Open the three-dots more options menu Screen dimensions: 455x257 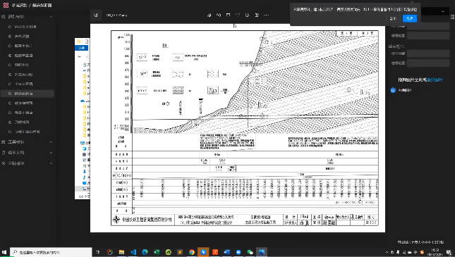[x=267, y=15]
